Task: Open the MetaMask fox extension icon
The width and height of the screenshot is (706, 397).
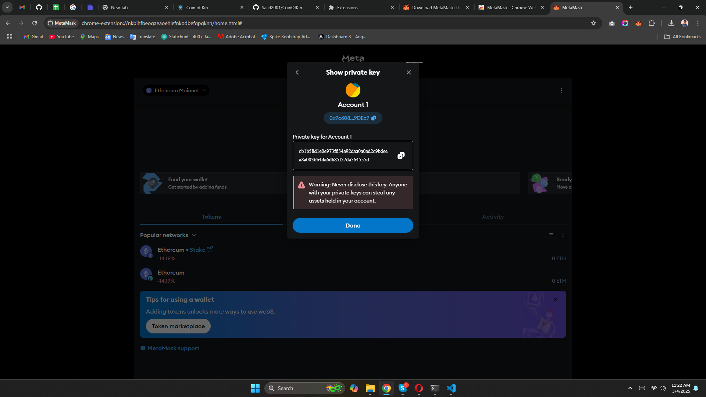Action: pos(638,23)
